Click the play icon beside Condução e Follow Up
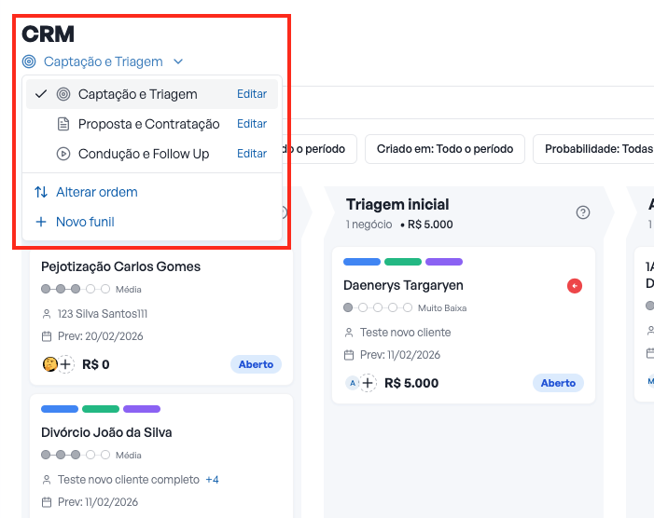 tap(63, 154)
